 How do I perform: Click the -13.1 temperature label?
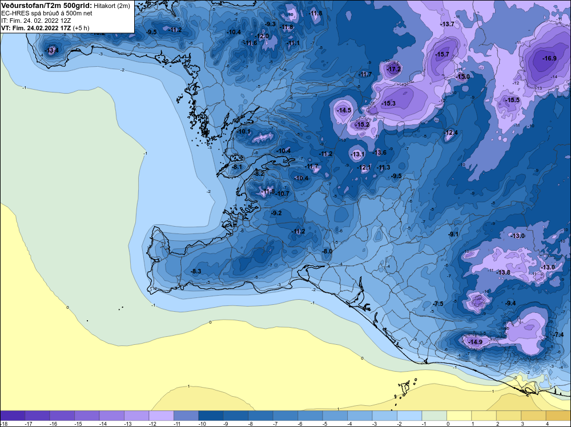(357, 154)
